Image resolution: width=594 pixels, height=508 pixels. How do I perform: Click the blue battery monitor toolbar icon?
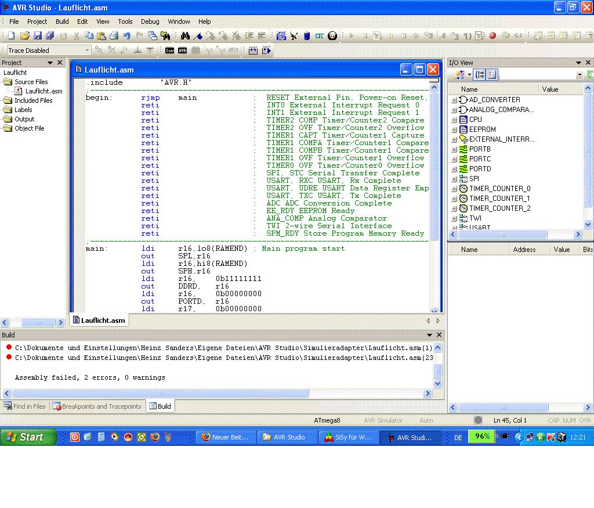[x=307, y=35]
